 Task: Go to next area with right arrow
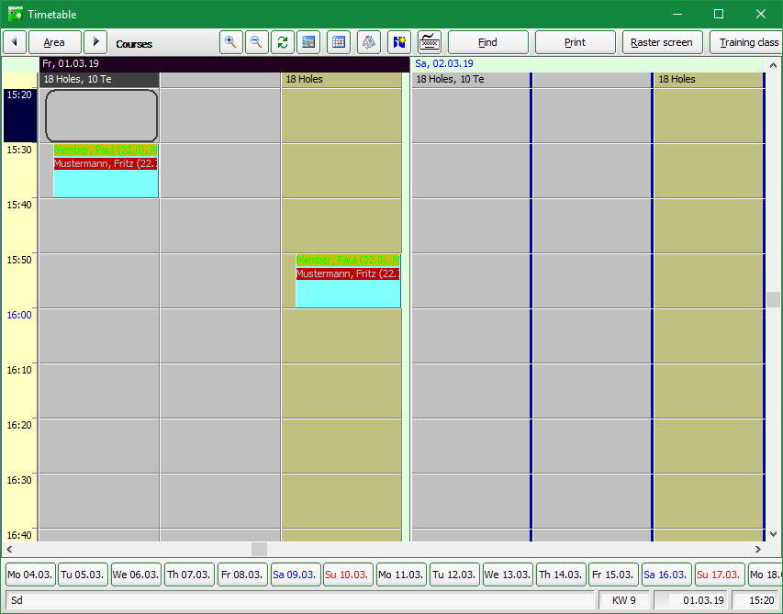95,42
